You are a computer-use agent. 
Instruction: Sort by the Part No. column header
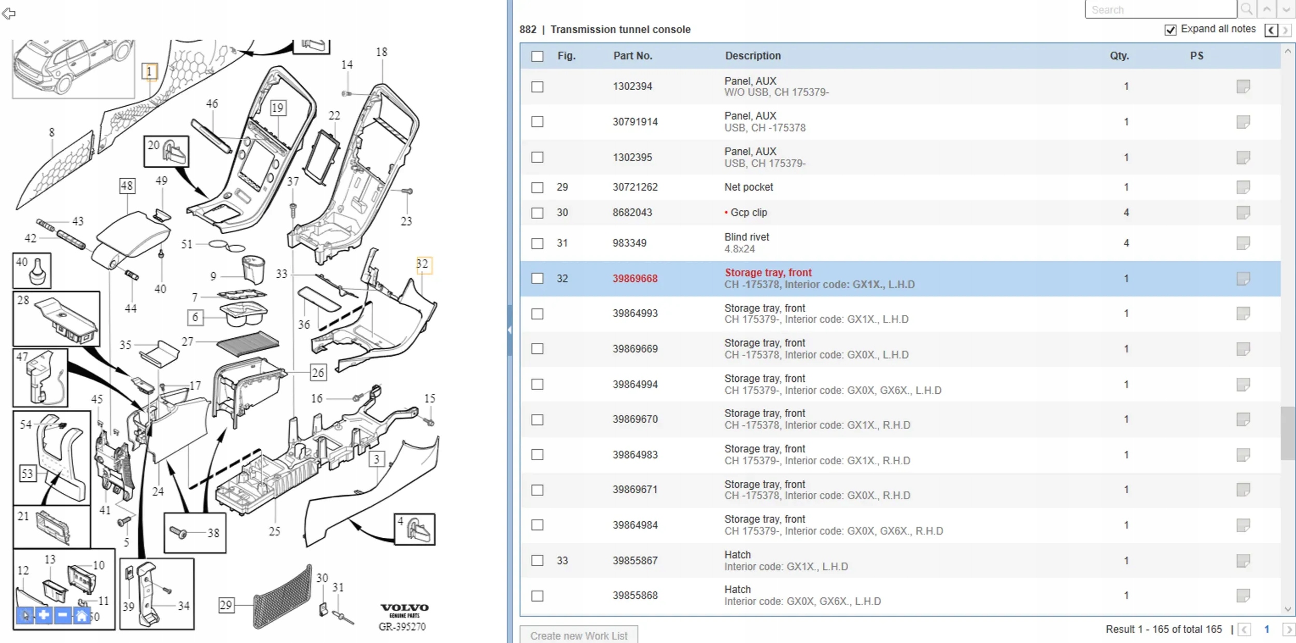632,56
